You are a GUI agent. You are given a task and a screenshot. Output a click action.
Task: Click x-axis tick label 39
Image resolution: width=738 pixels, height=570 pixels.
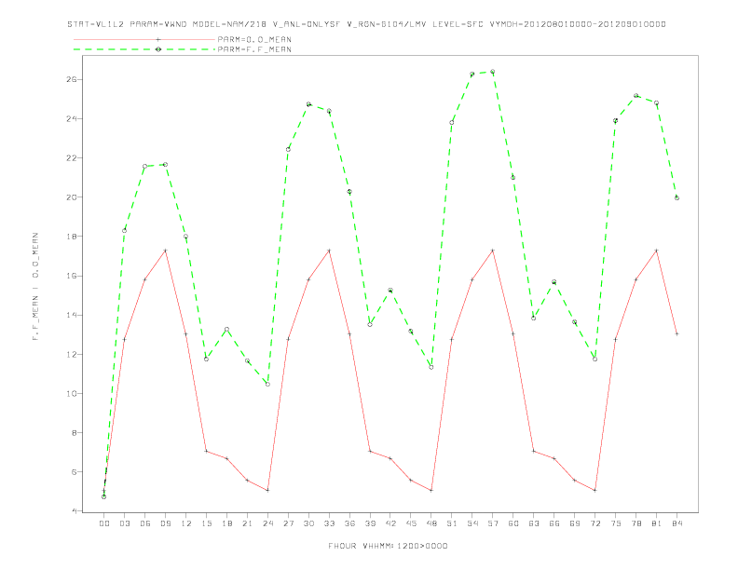point(370,523)
